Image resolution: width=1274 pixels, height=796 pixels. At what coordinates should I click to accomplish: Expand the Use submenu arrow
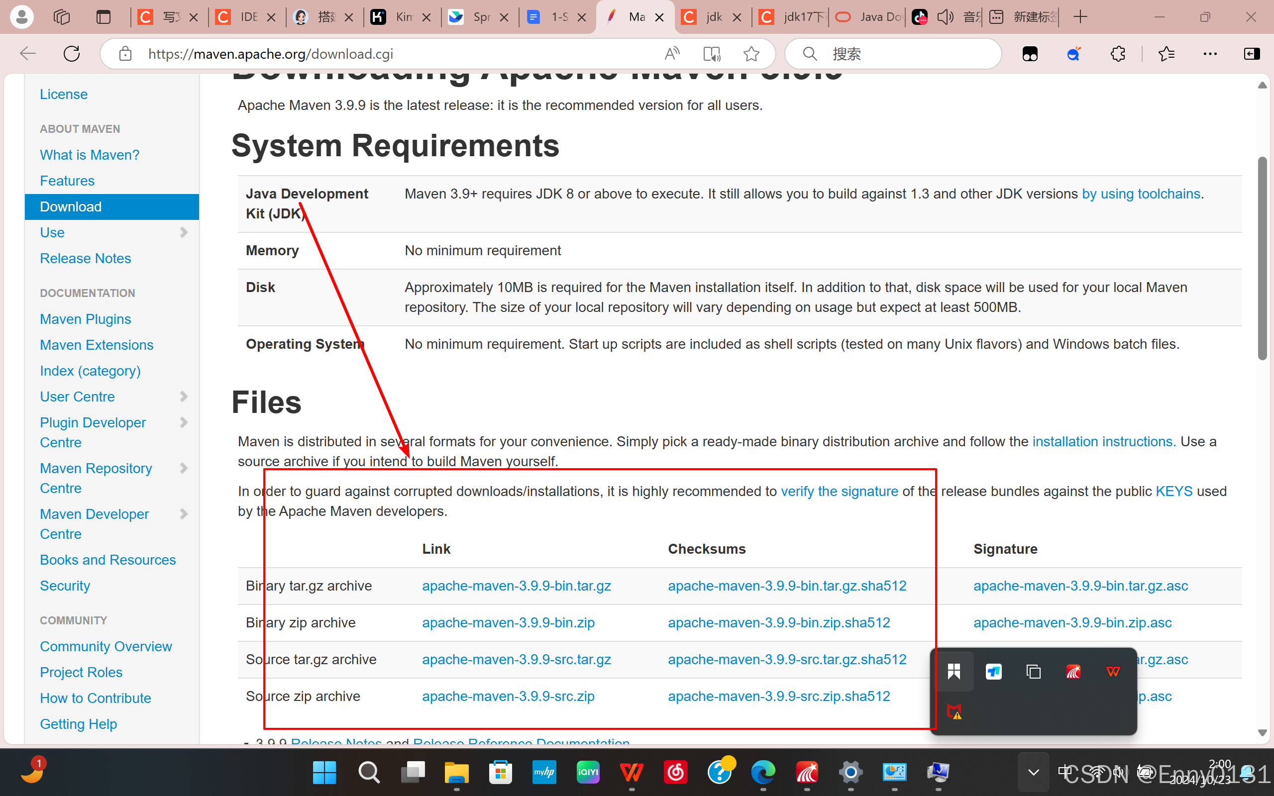[184, 233]
